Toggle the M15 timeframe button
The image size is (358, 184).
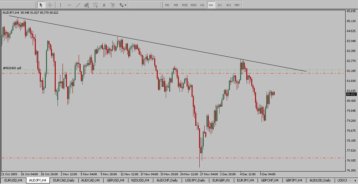pyautogui.click(x=185, y=5)
